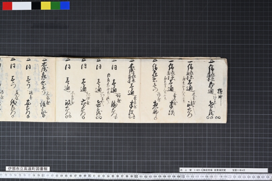Click the 110 mark on the ruler
The image size is (272, 181).
coord(183,177)
